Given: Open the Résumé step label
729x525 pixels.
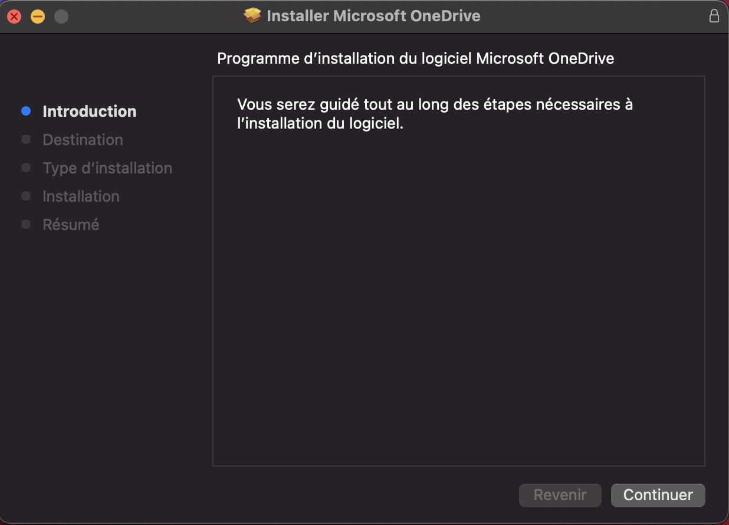Looking at the screenshot, I should point(71,225).
